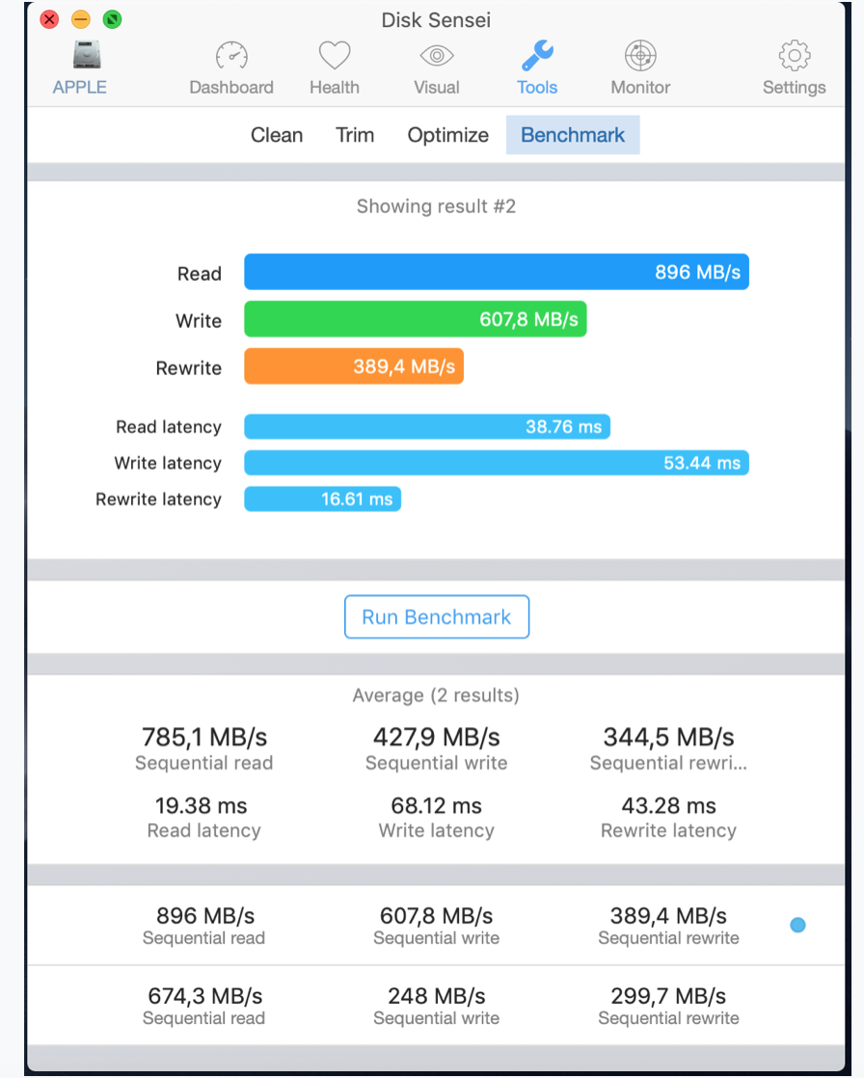Image resolution: width=864 pixels, height=1078 pixels.
Task: Click the average "344,5 MB/s" value
Action: pyautogui.click(x=669, y=737)
